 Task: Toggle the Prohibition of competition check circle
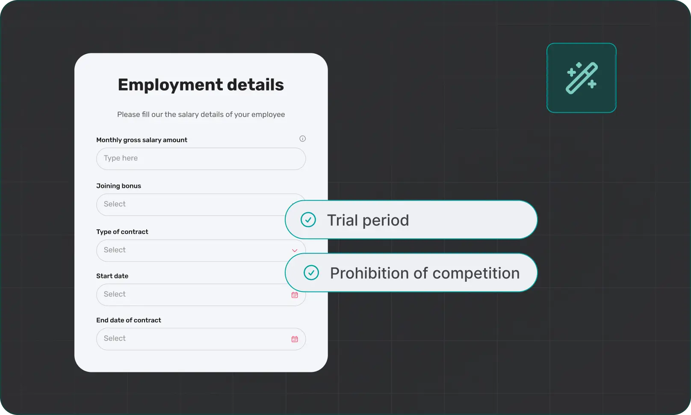tap(311, 273)
